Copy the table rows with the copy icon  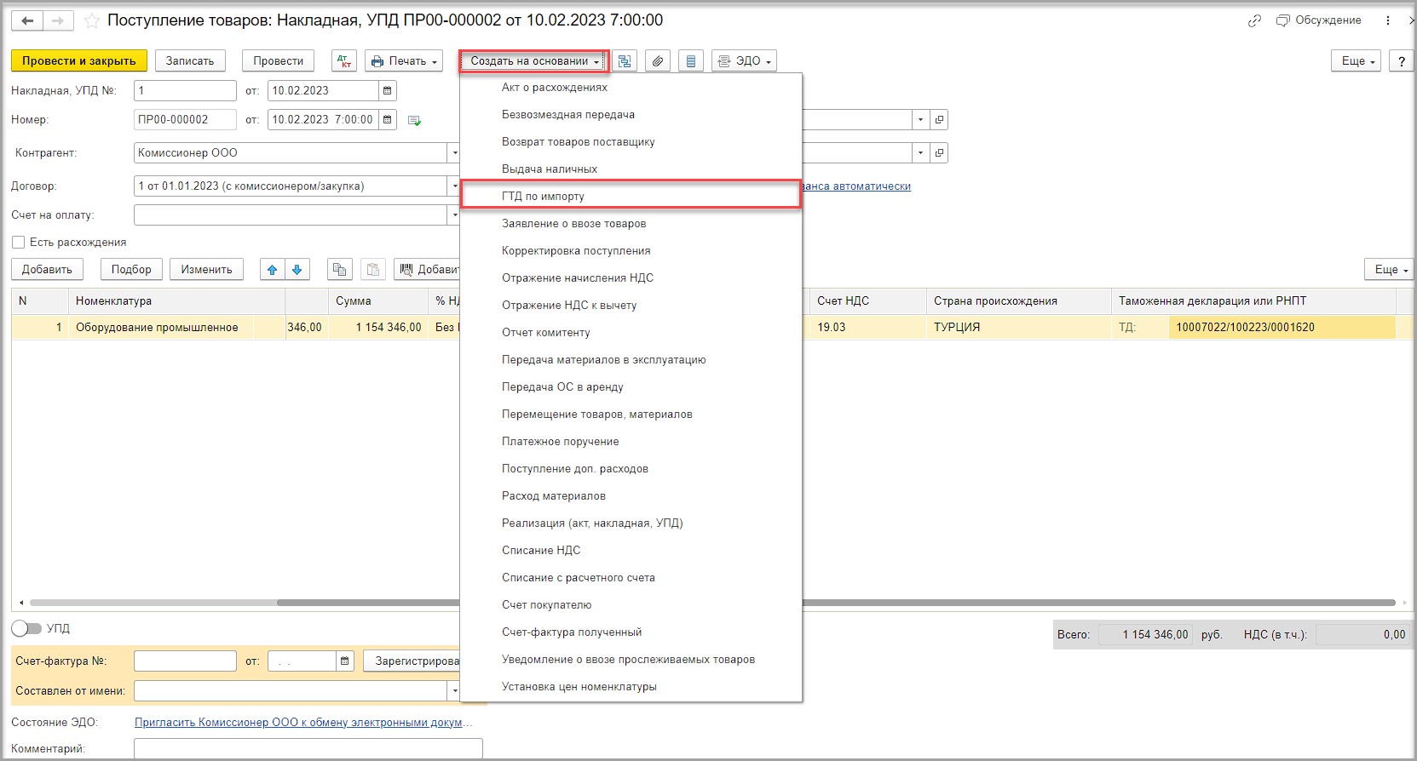point(339,270)
